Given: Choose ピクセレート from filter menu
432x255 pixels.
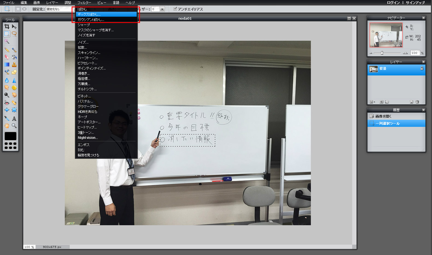Looking at the screenshot, I should click(106, 63).
